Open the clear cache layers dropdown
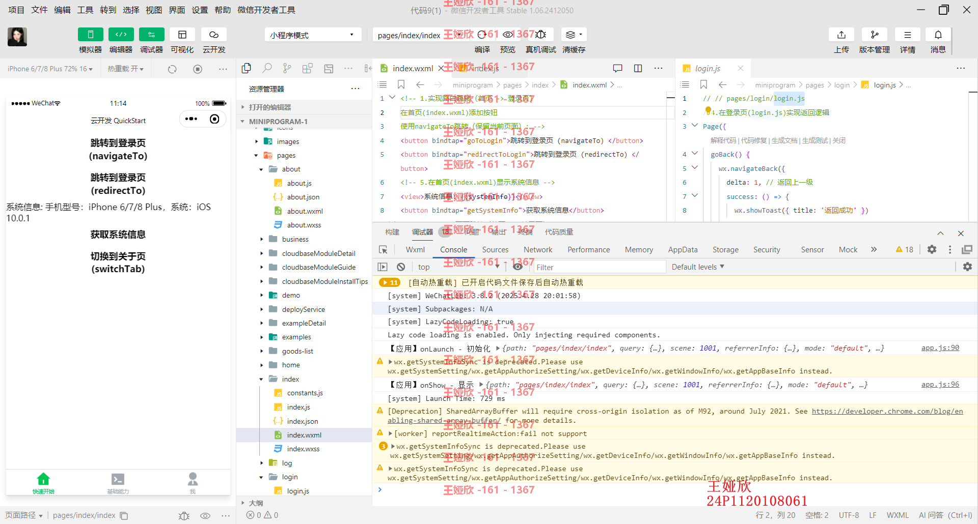 tap(574, 35)
